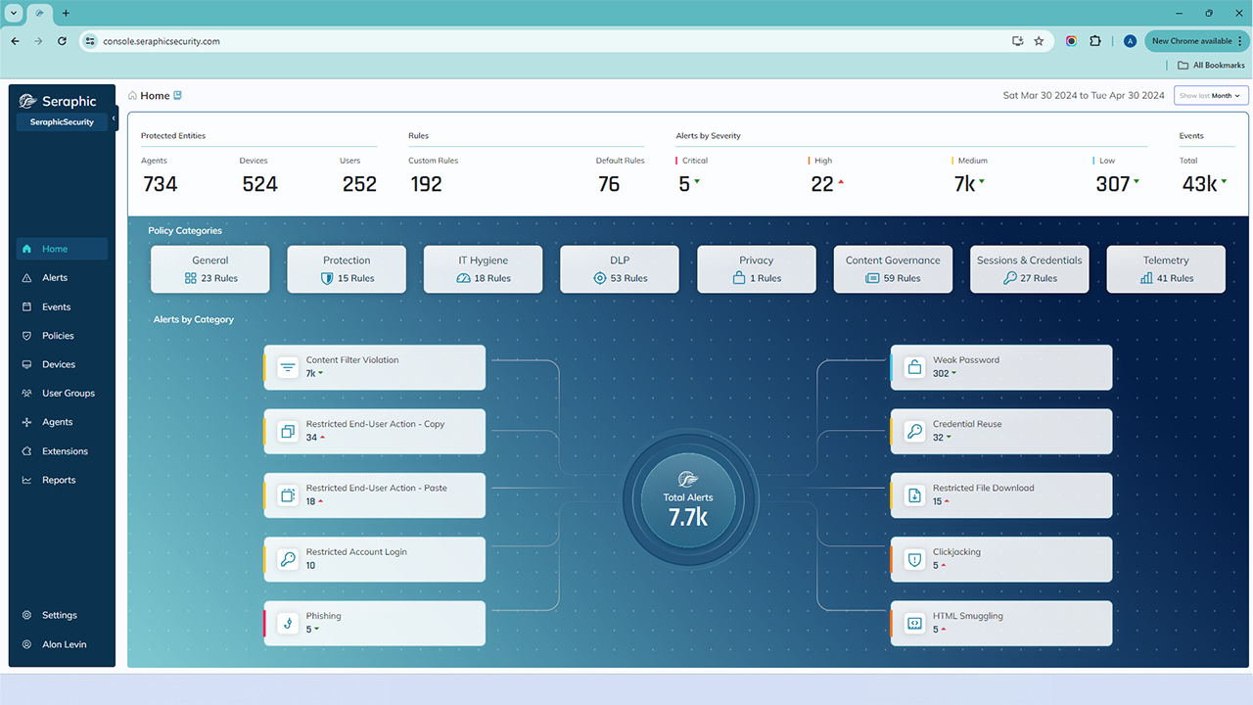Open the Content Governance policy card
This screenshot has width=1253, height=705.
click(892, 269)
